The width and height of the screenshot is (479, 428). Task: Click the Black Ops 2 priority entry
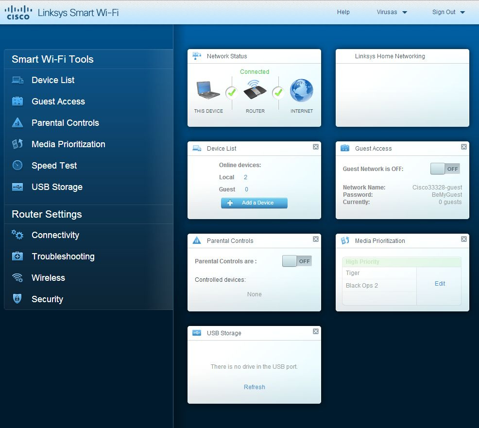pyautogui.click(x=362, y=285)
